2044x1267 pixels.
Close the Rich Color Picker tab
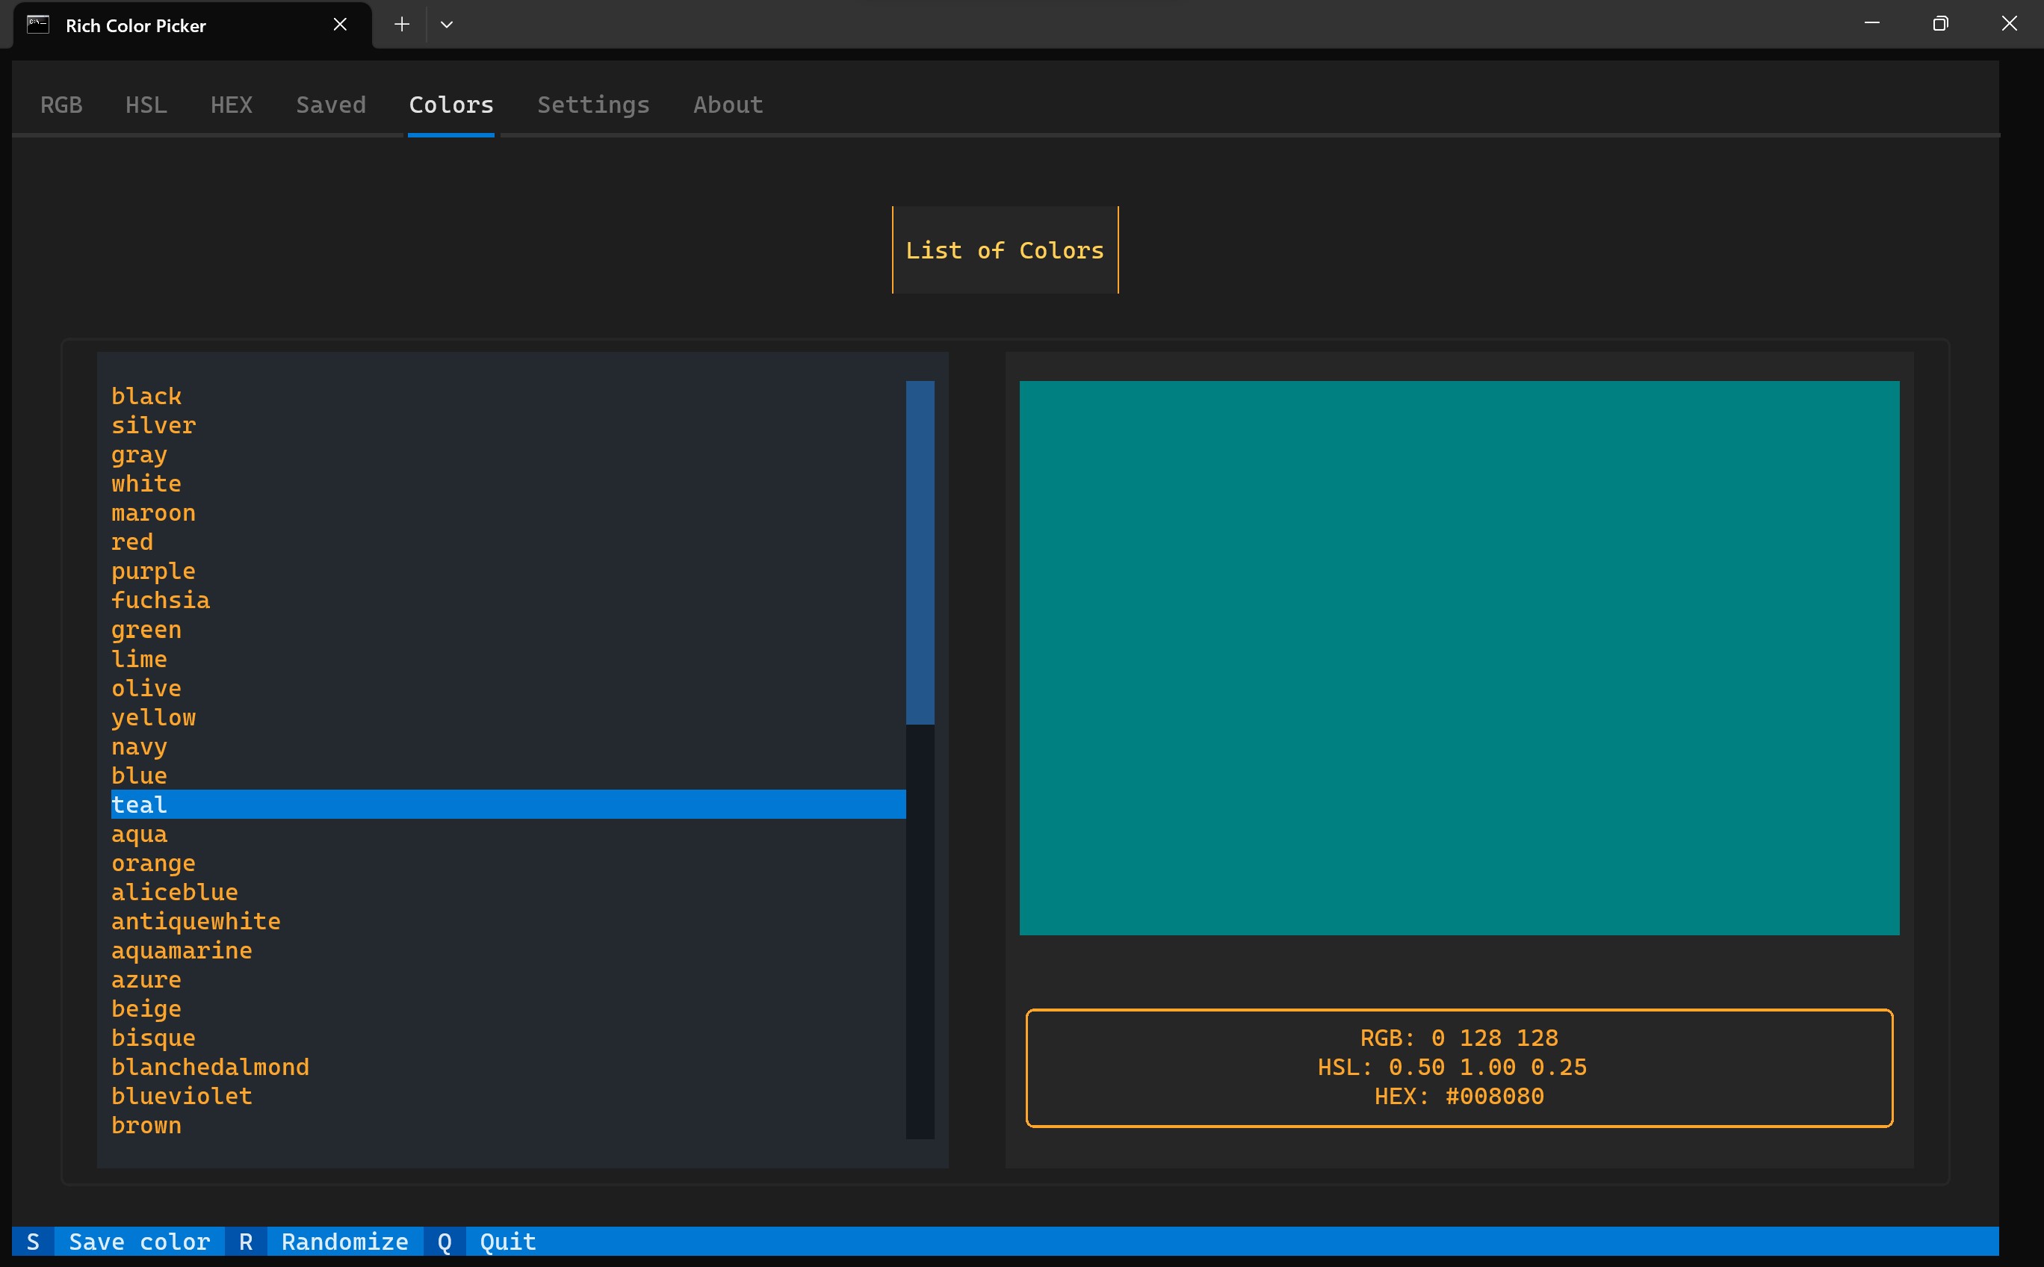(339, 25)
